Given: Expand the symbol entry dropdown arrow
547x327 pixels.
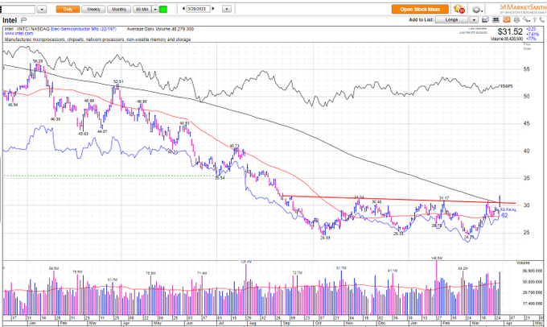Looking at the screenshot, I should (42, 10).
